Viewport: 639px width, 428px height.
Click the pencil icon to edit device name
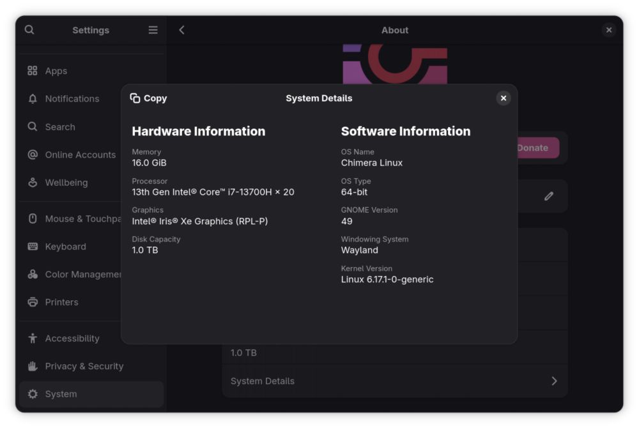548,196
